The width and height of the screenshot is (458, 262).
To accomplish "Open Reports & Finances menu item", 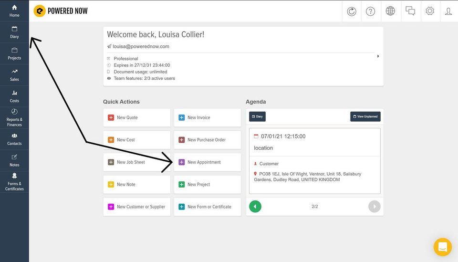I will (14, 118).
